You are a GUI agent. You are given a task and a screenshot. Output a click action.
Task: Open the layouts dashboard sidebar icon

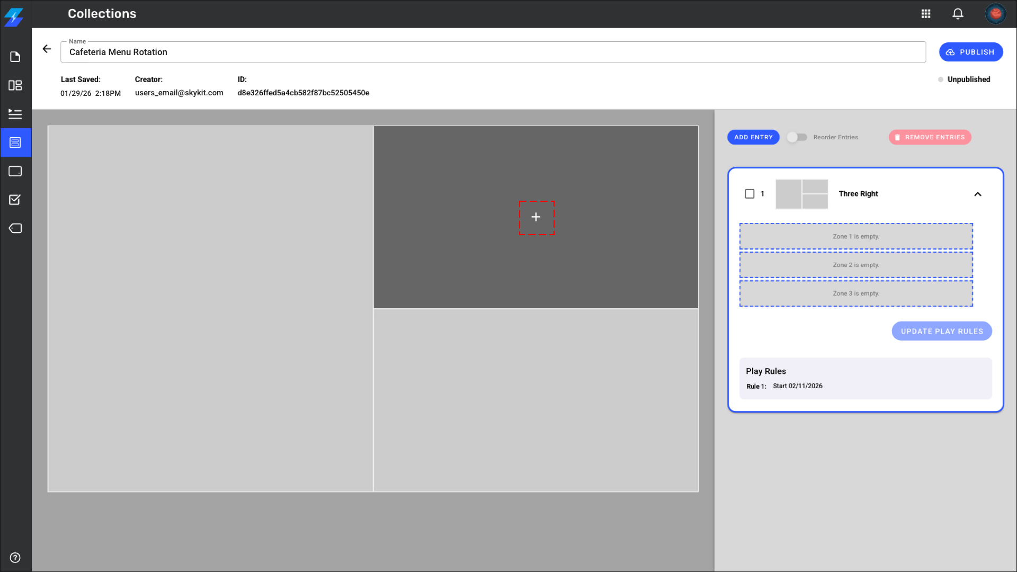pos(15,85)
